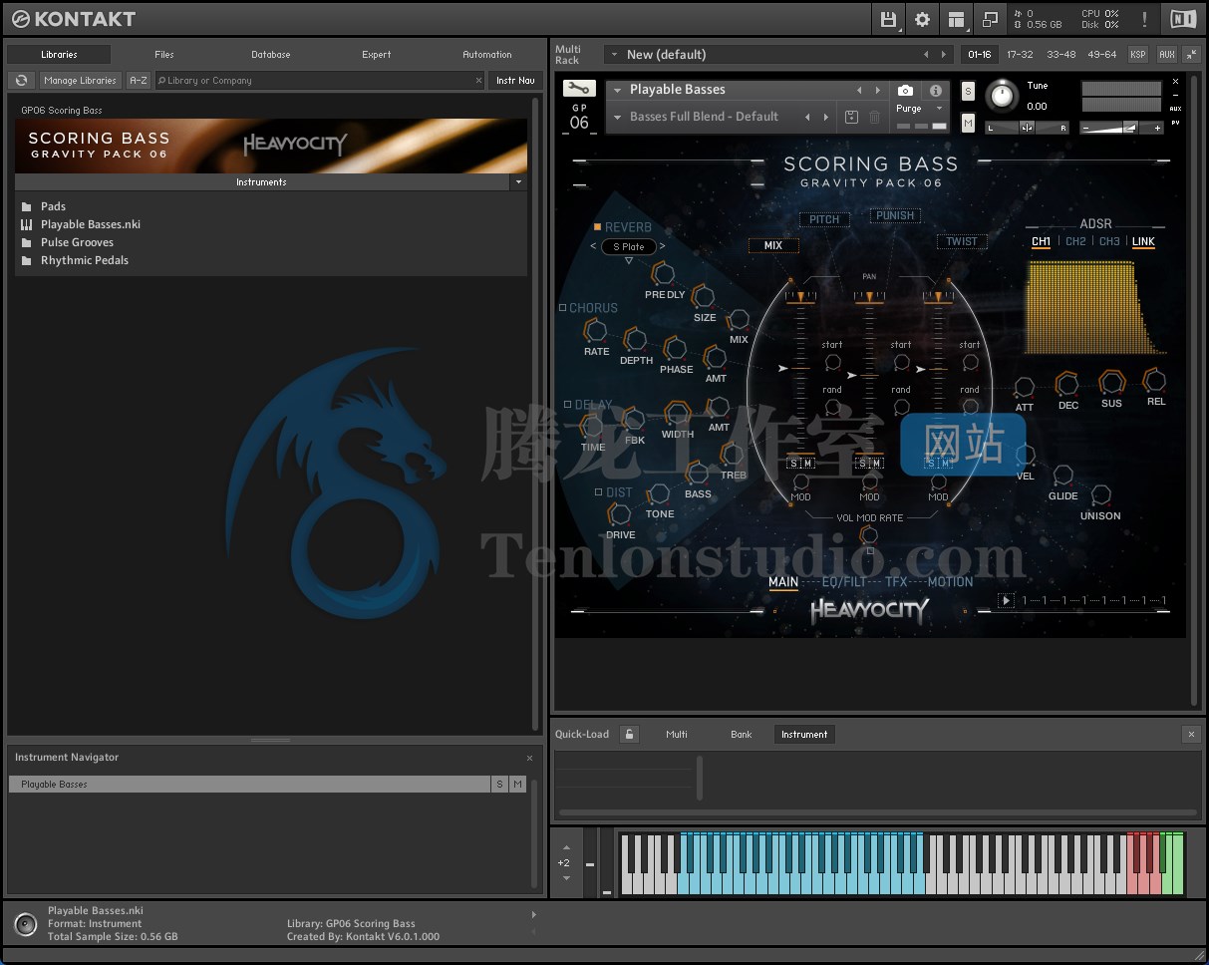Click the Quick-Load lock icon
The image size is (1209, 965).
click(629, 734)
